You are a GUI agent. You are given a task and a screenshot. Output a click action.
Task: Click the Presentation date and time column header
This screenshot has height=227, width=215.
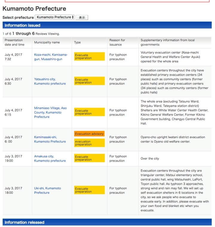point(14,42)
